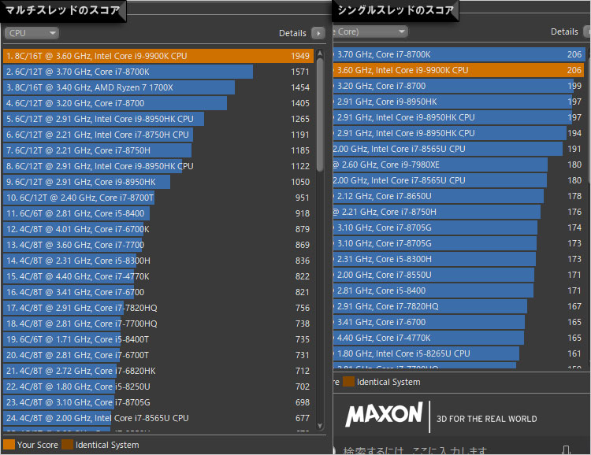Select row 11 Core i5-8400 scoring 918

(x=158, y=213)
